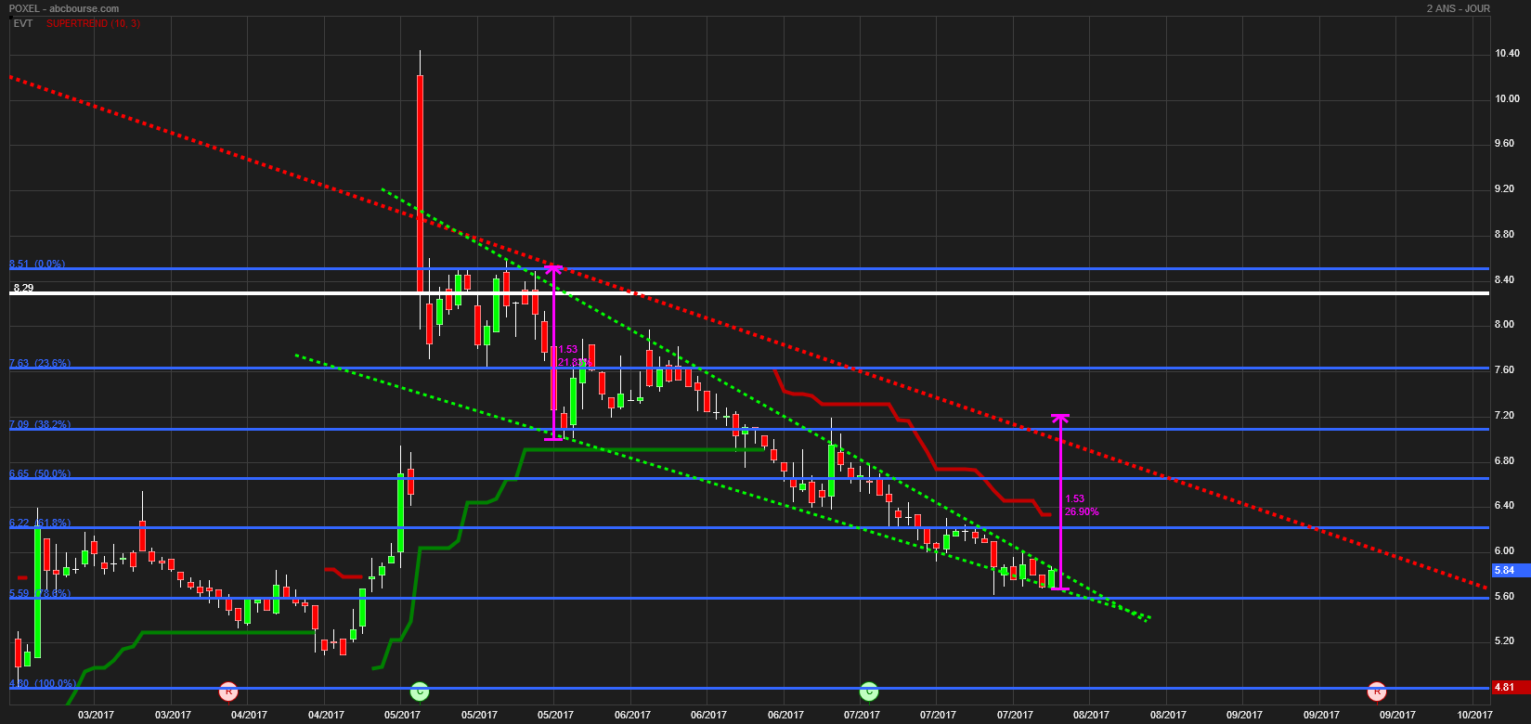
Task: Click the red R event marker near 09/2017
Action: point(1377,691)
